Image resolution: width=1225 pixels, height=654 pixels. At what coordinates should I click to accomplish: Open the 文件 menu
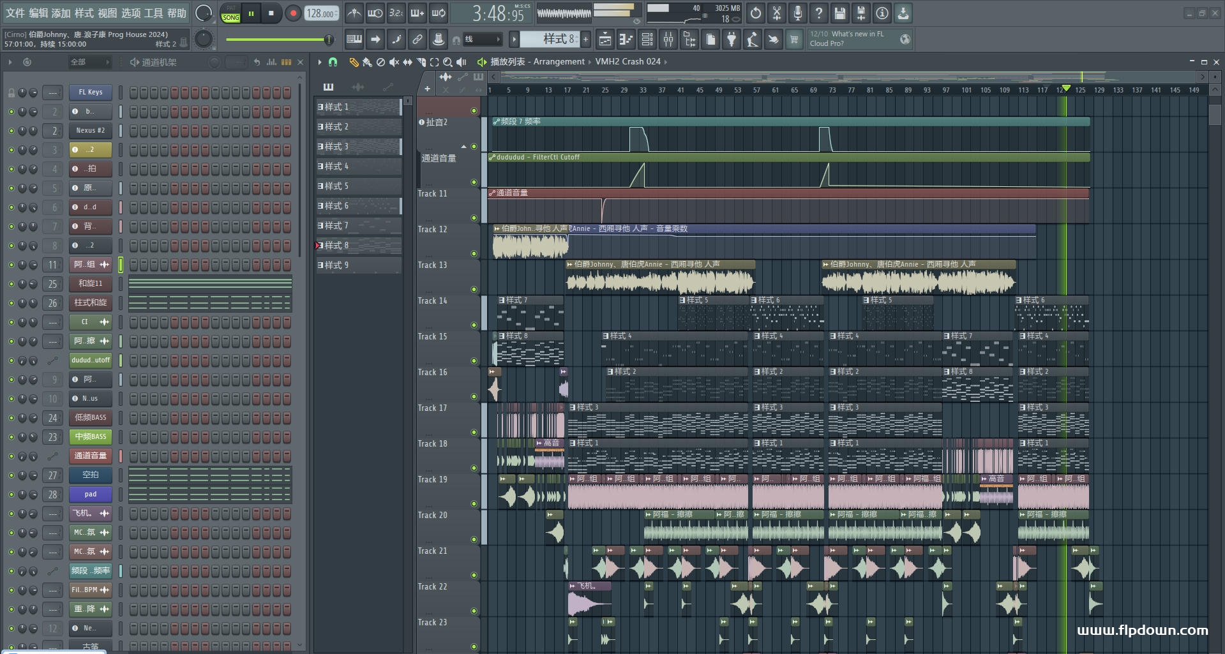tap(15, 13)
